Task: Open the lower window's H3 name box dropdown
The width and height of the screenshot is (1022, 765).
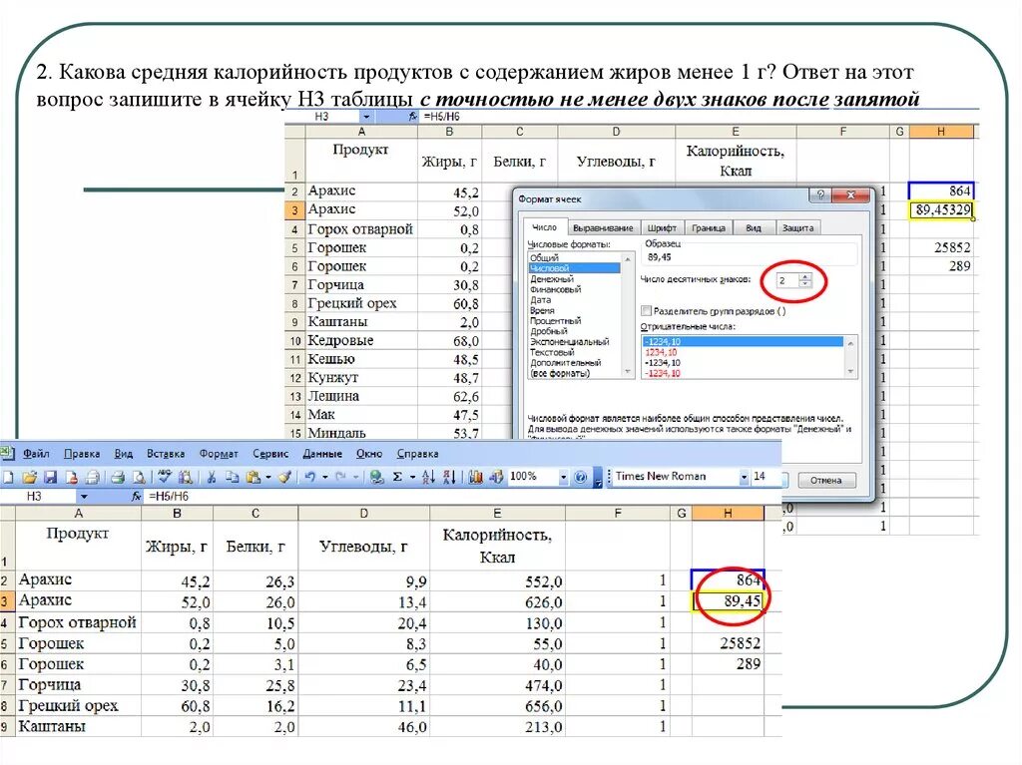Action: [x=84, y=497]
